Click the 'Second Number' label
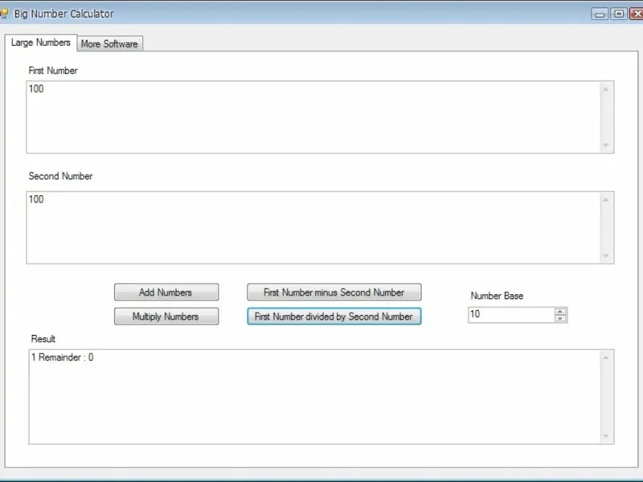Image resolution: width=643 pixels, height=482 pixels. (x=61, y=176)
